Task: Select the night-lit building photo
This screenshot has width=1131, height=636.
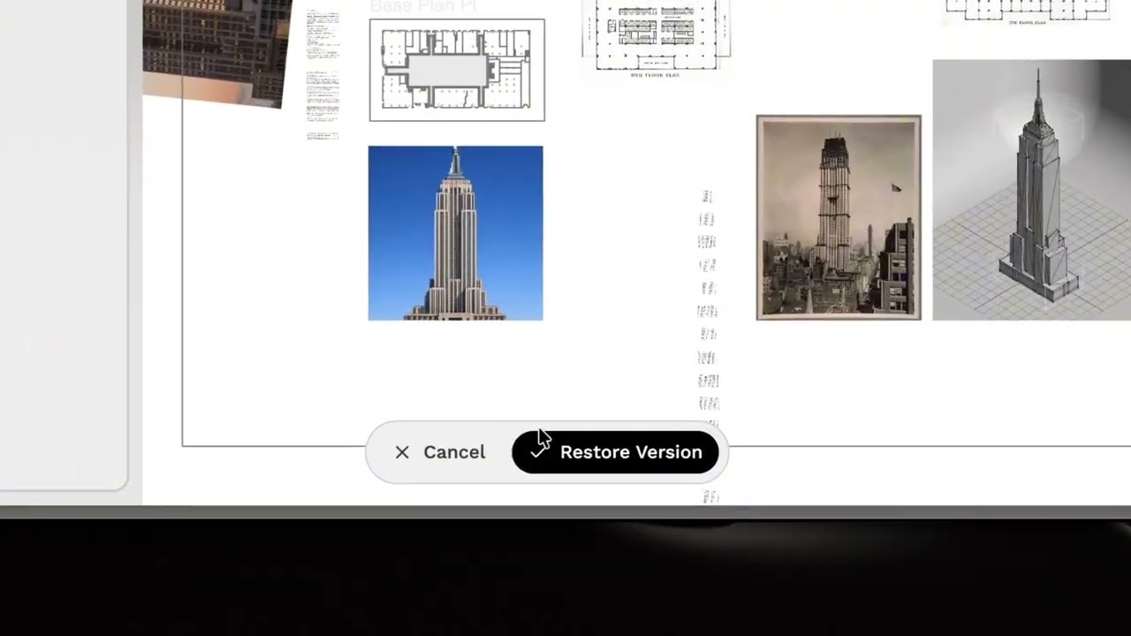Action: [x=217, y=51]
